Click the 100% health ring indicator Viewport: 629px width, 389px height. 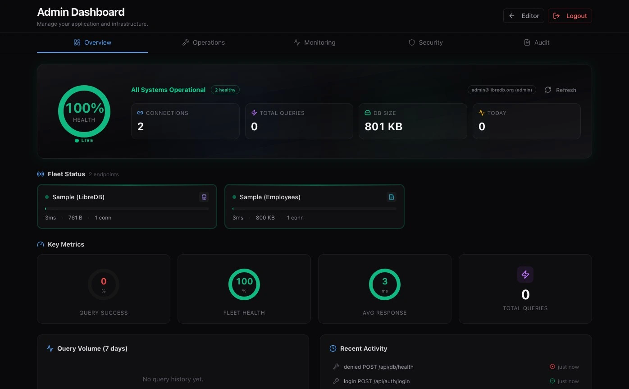coord(84,111)
